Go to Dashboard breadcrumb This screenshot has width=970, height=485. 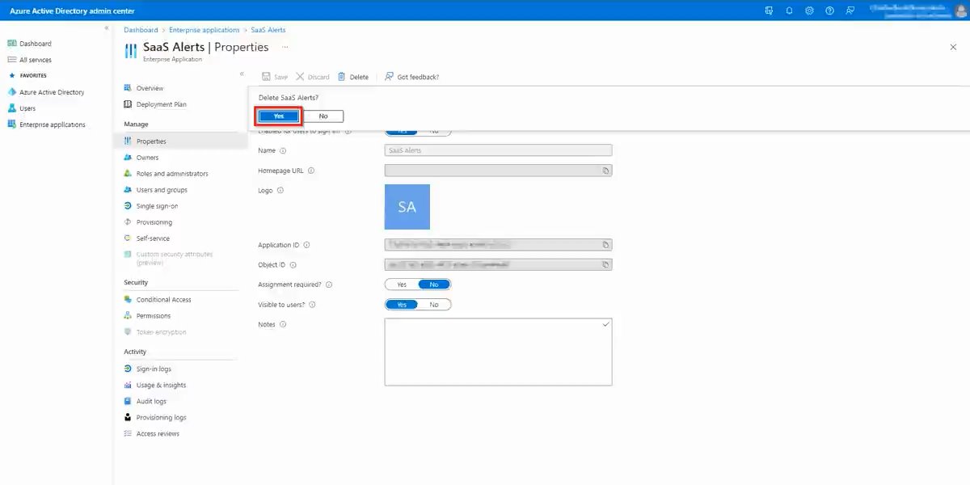pos(141,30)
